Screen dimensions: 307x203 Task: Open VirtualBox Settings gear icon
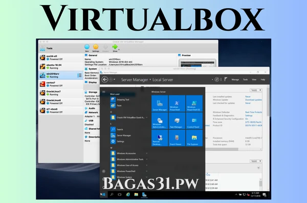[x=96, y=47]
